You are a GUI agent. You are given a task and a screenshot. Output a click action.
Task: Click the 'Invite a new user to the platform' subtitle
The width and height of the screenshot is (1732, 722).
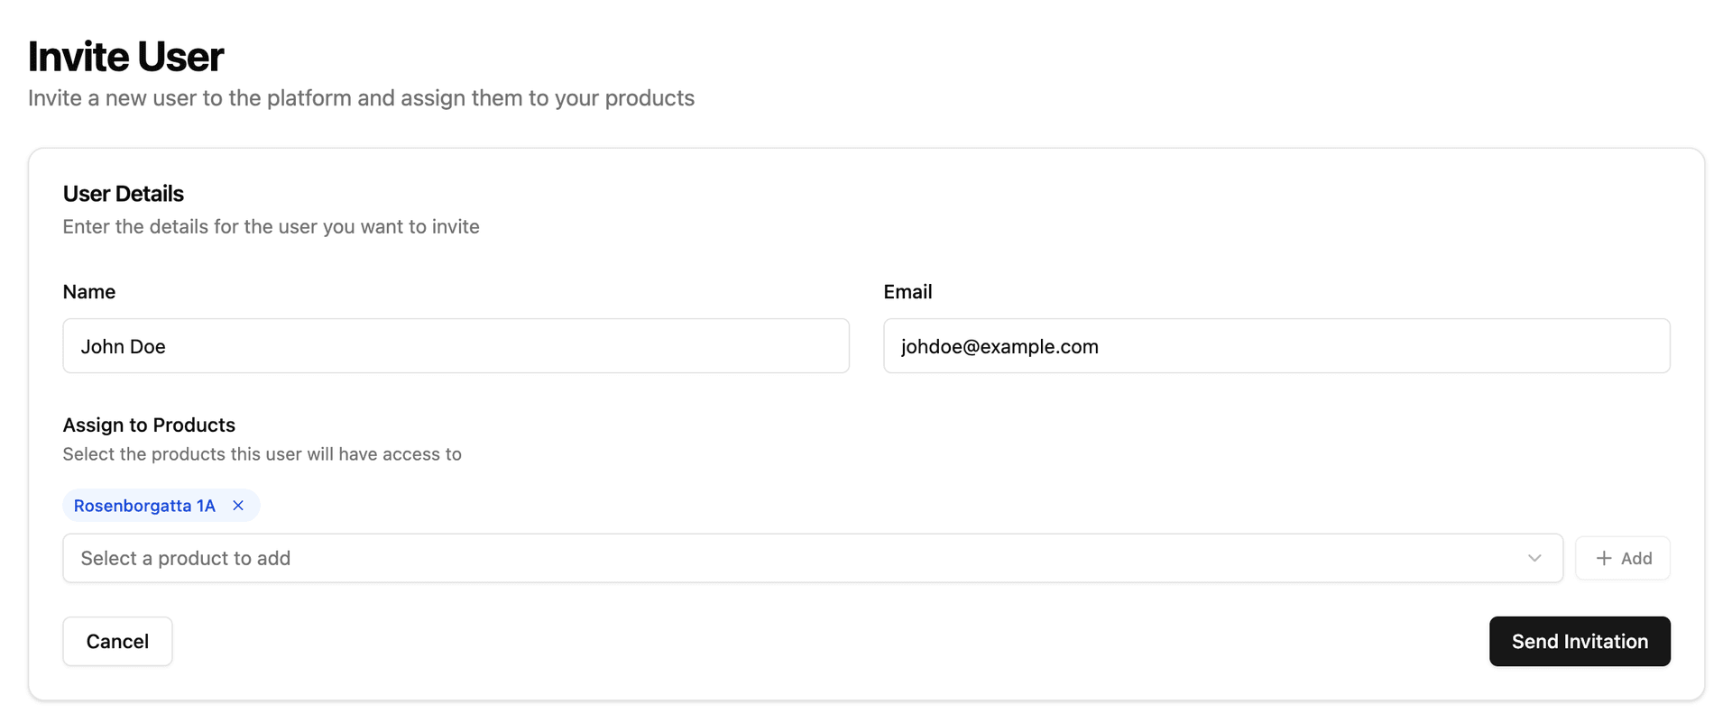(361, 98)
